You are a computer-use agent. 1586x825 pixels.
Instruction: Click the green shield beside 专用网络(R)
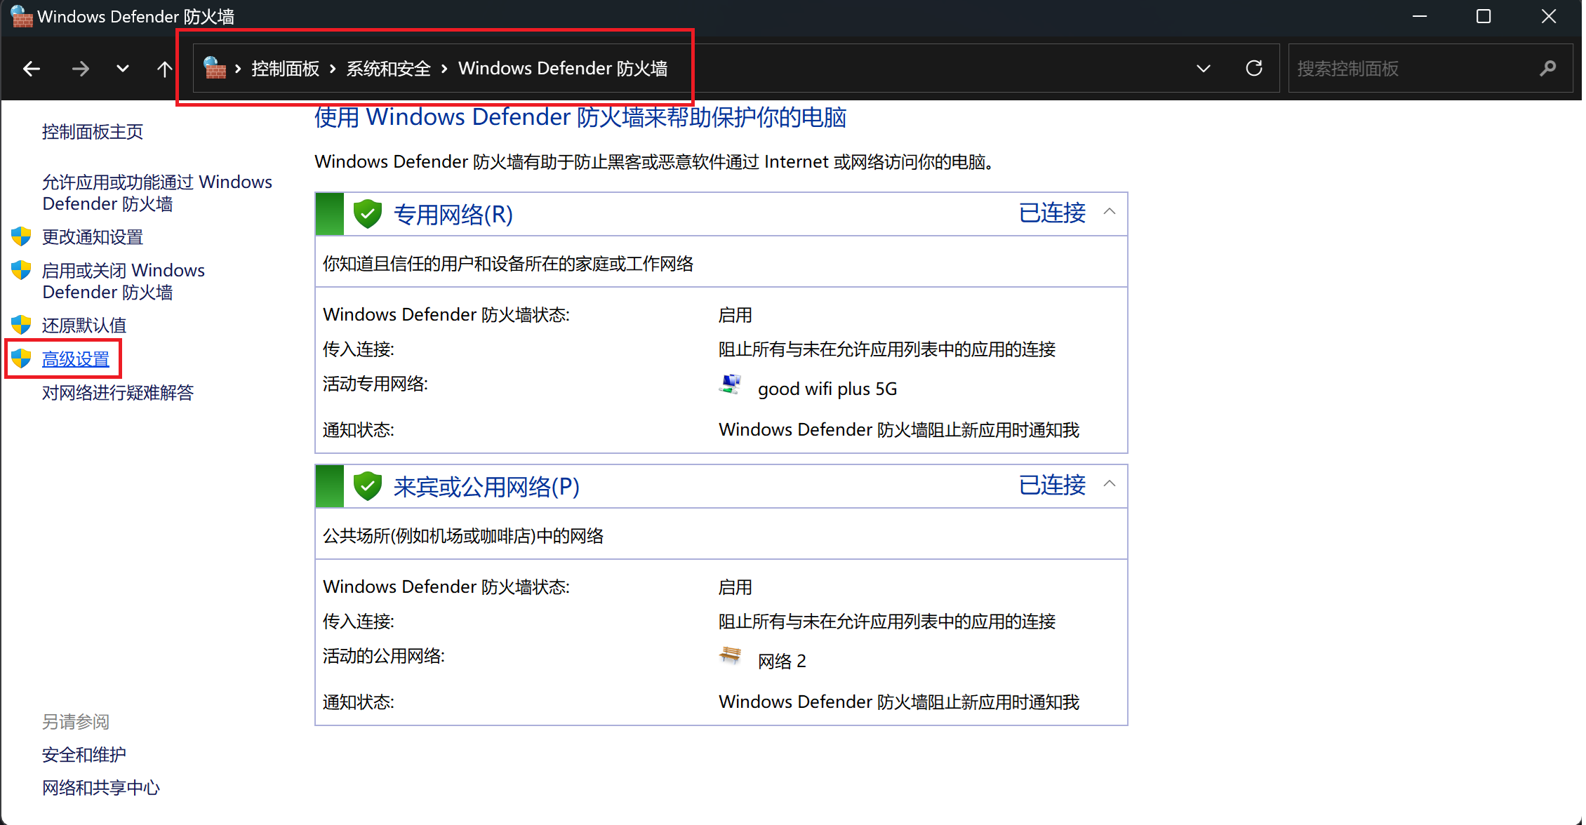[367, 214]
